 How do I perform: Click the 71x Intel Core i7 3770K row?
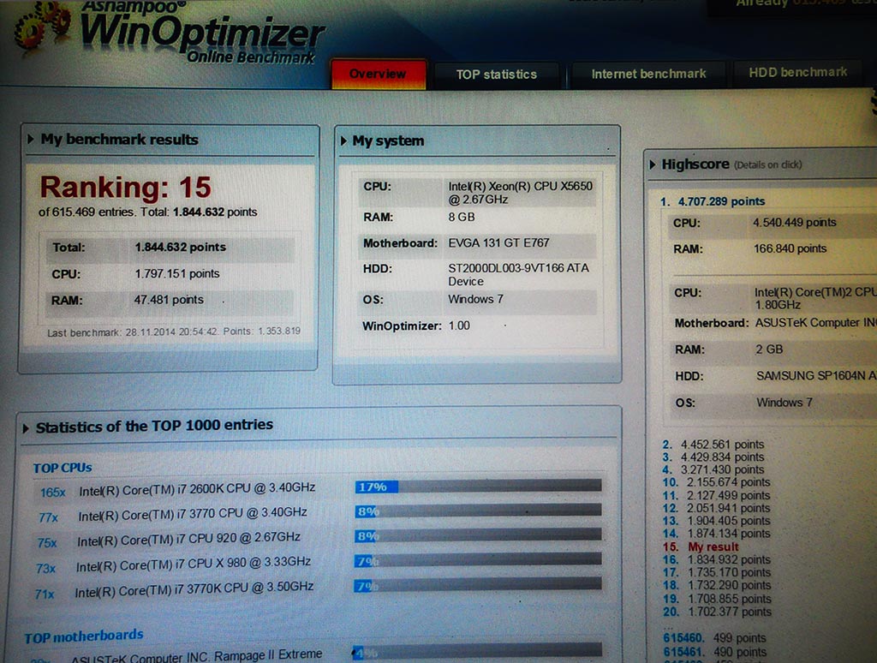173,589
